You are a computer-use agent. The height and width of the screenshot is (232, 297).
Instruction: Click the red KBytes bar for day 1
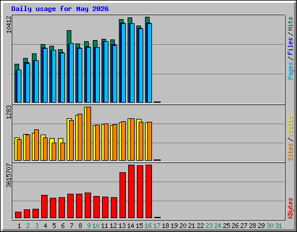click(19, 215)
